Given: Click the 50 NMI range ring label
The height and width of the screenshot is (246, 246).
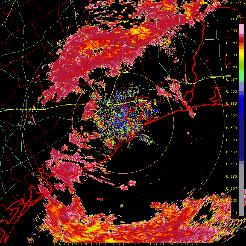Looking at the screenshot, I should 123,72.
